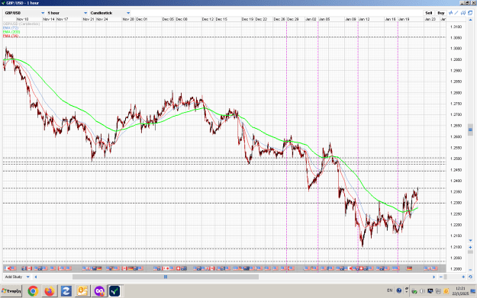The height and width of the screenshot is (298, 477).
Task: Click the safely remove hardware tray icon
Action: (414, 291)
